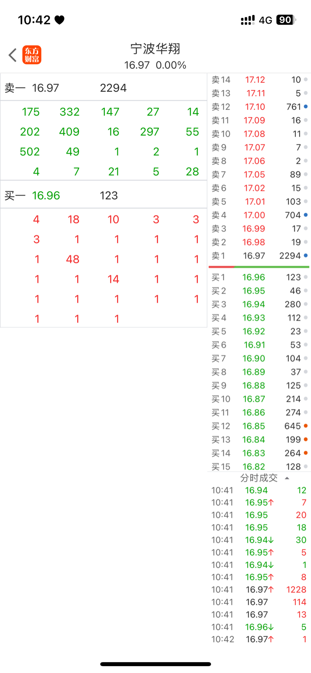Open the 东方财富 logo icon

[32, 55]
